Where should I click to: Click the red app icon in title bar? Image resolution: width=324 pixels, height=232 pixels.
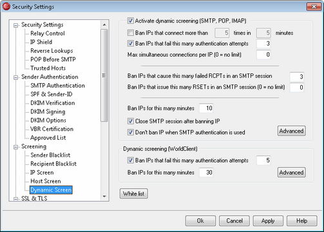tap(6, 6)
